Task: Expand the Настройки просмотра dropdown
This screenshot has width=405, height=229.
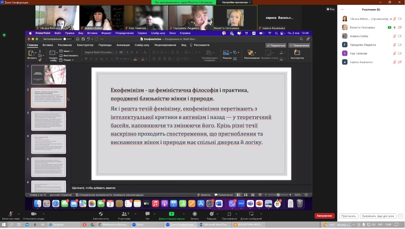Action: point(236,2)
